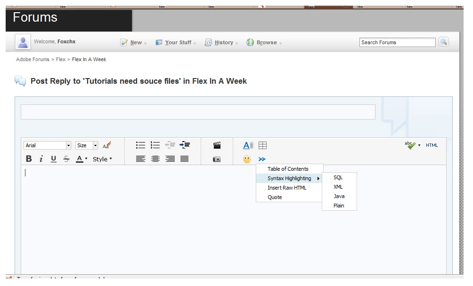Open spell check options arrow

pyautogui.click(x=419, y=145)
